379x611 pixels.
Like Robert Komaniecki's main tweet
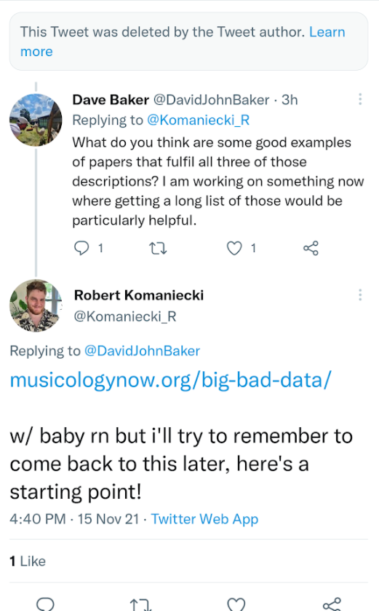click(x=236, y=604)
